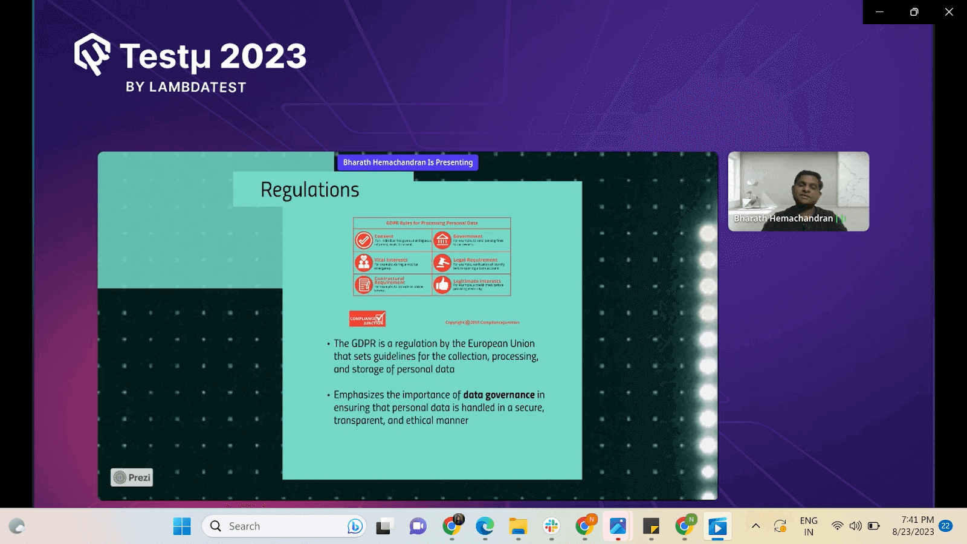Toggle Wi-Fi from the system tray
967x544 pixels.
coord(837,526)
